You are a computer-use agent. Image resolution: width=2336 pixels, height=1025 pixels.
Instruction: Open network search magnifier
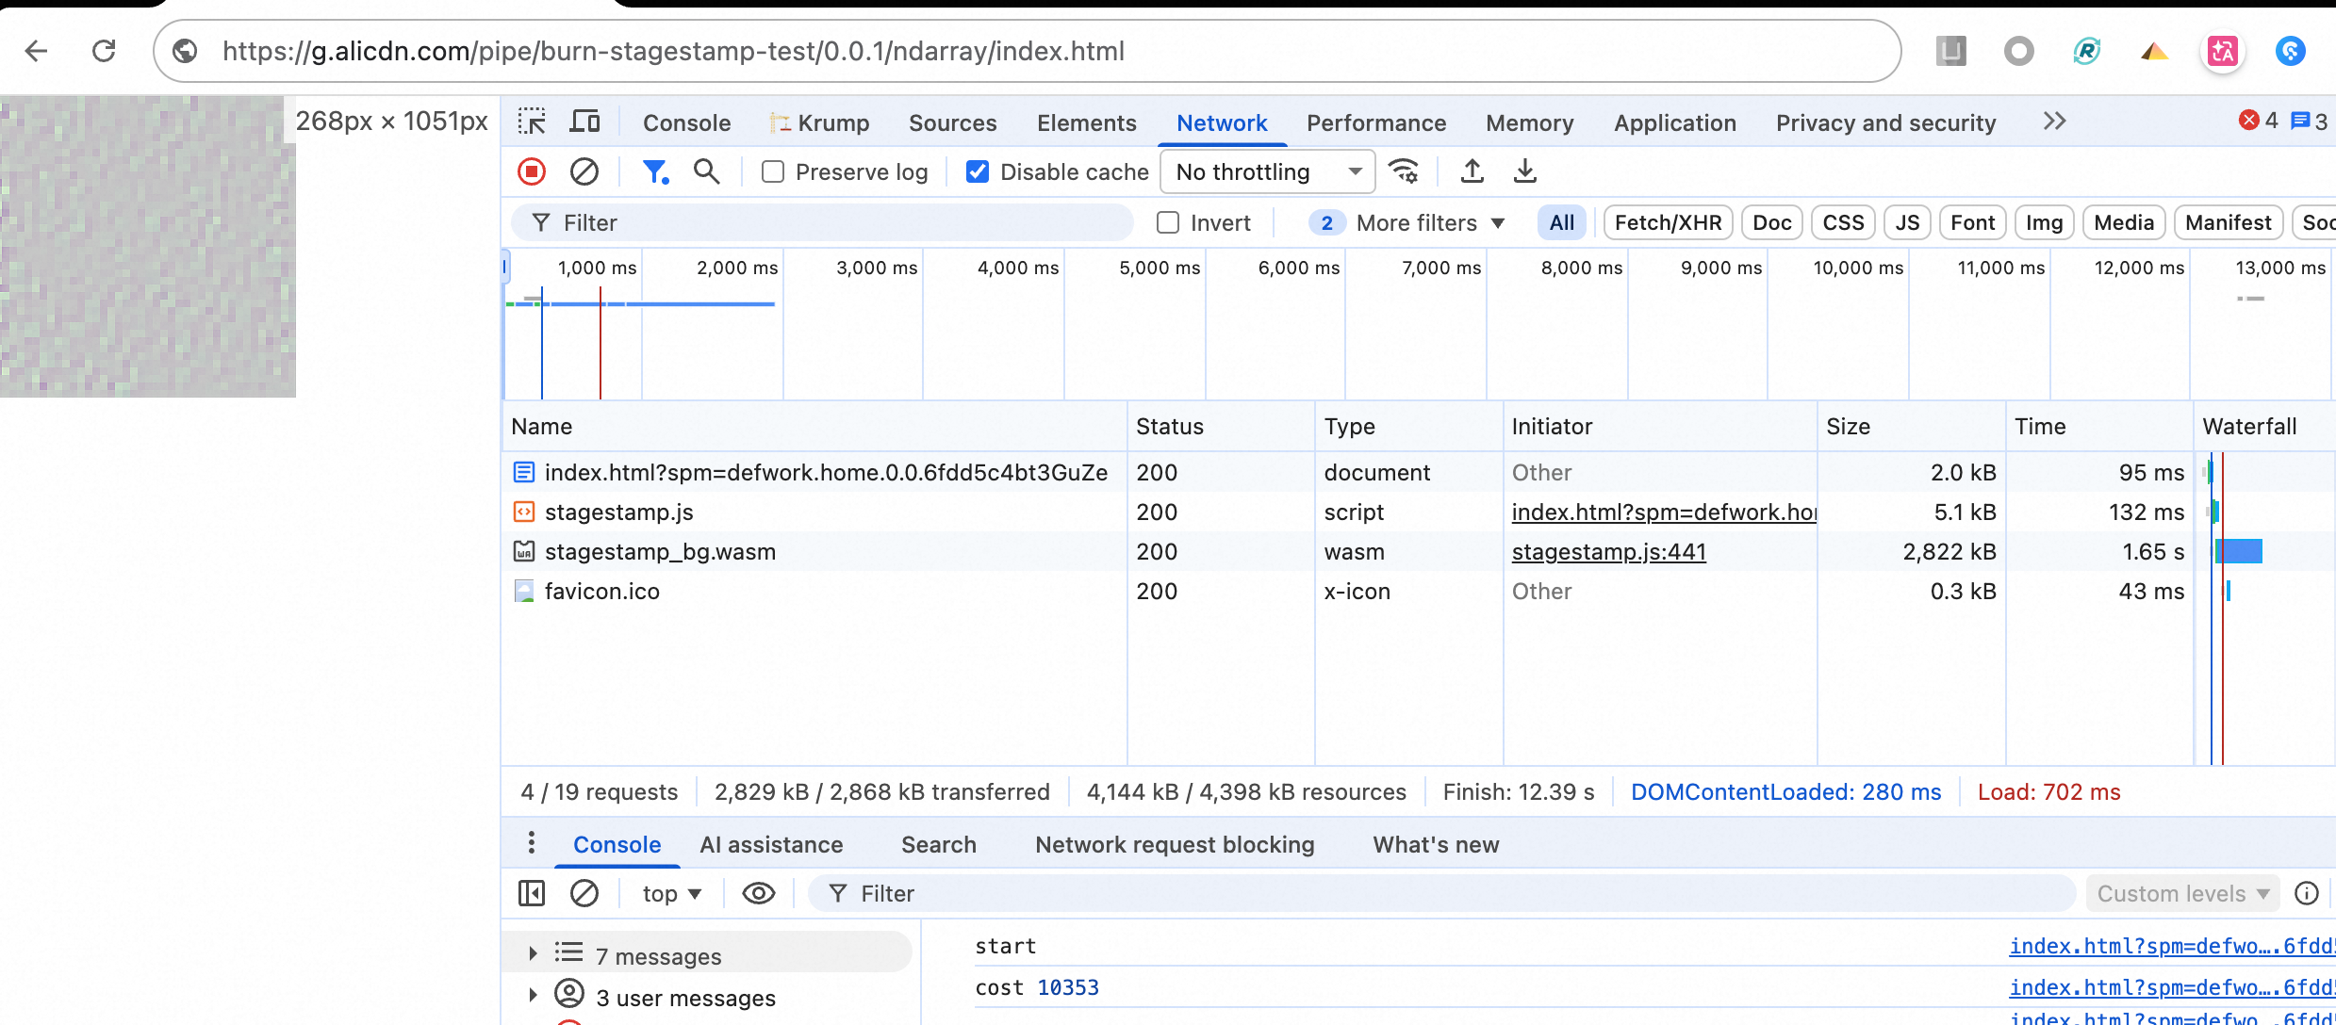(706, 171)
